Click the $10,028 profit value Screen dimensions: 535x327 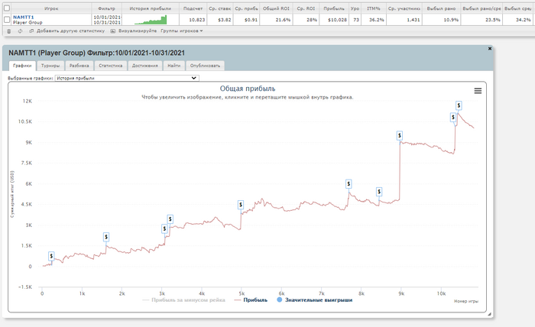[337, 20]
